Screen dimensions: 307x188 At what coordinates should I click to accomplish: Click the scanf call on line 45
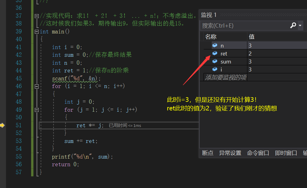tap(76, 79)
